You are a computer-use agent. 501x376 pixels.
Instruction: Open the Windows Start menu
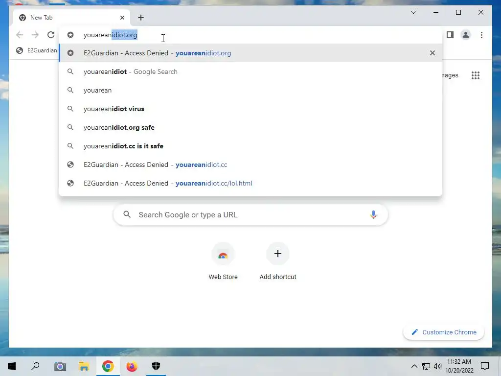tap(12, 366)
